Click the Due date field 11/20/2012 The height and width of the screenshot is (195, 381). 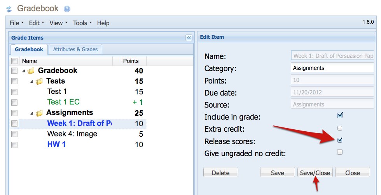point(332,92)
